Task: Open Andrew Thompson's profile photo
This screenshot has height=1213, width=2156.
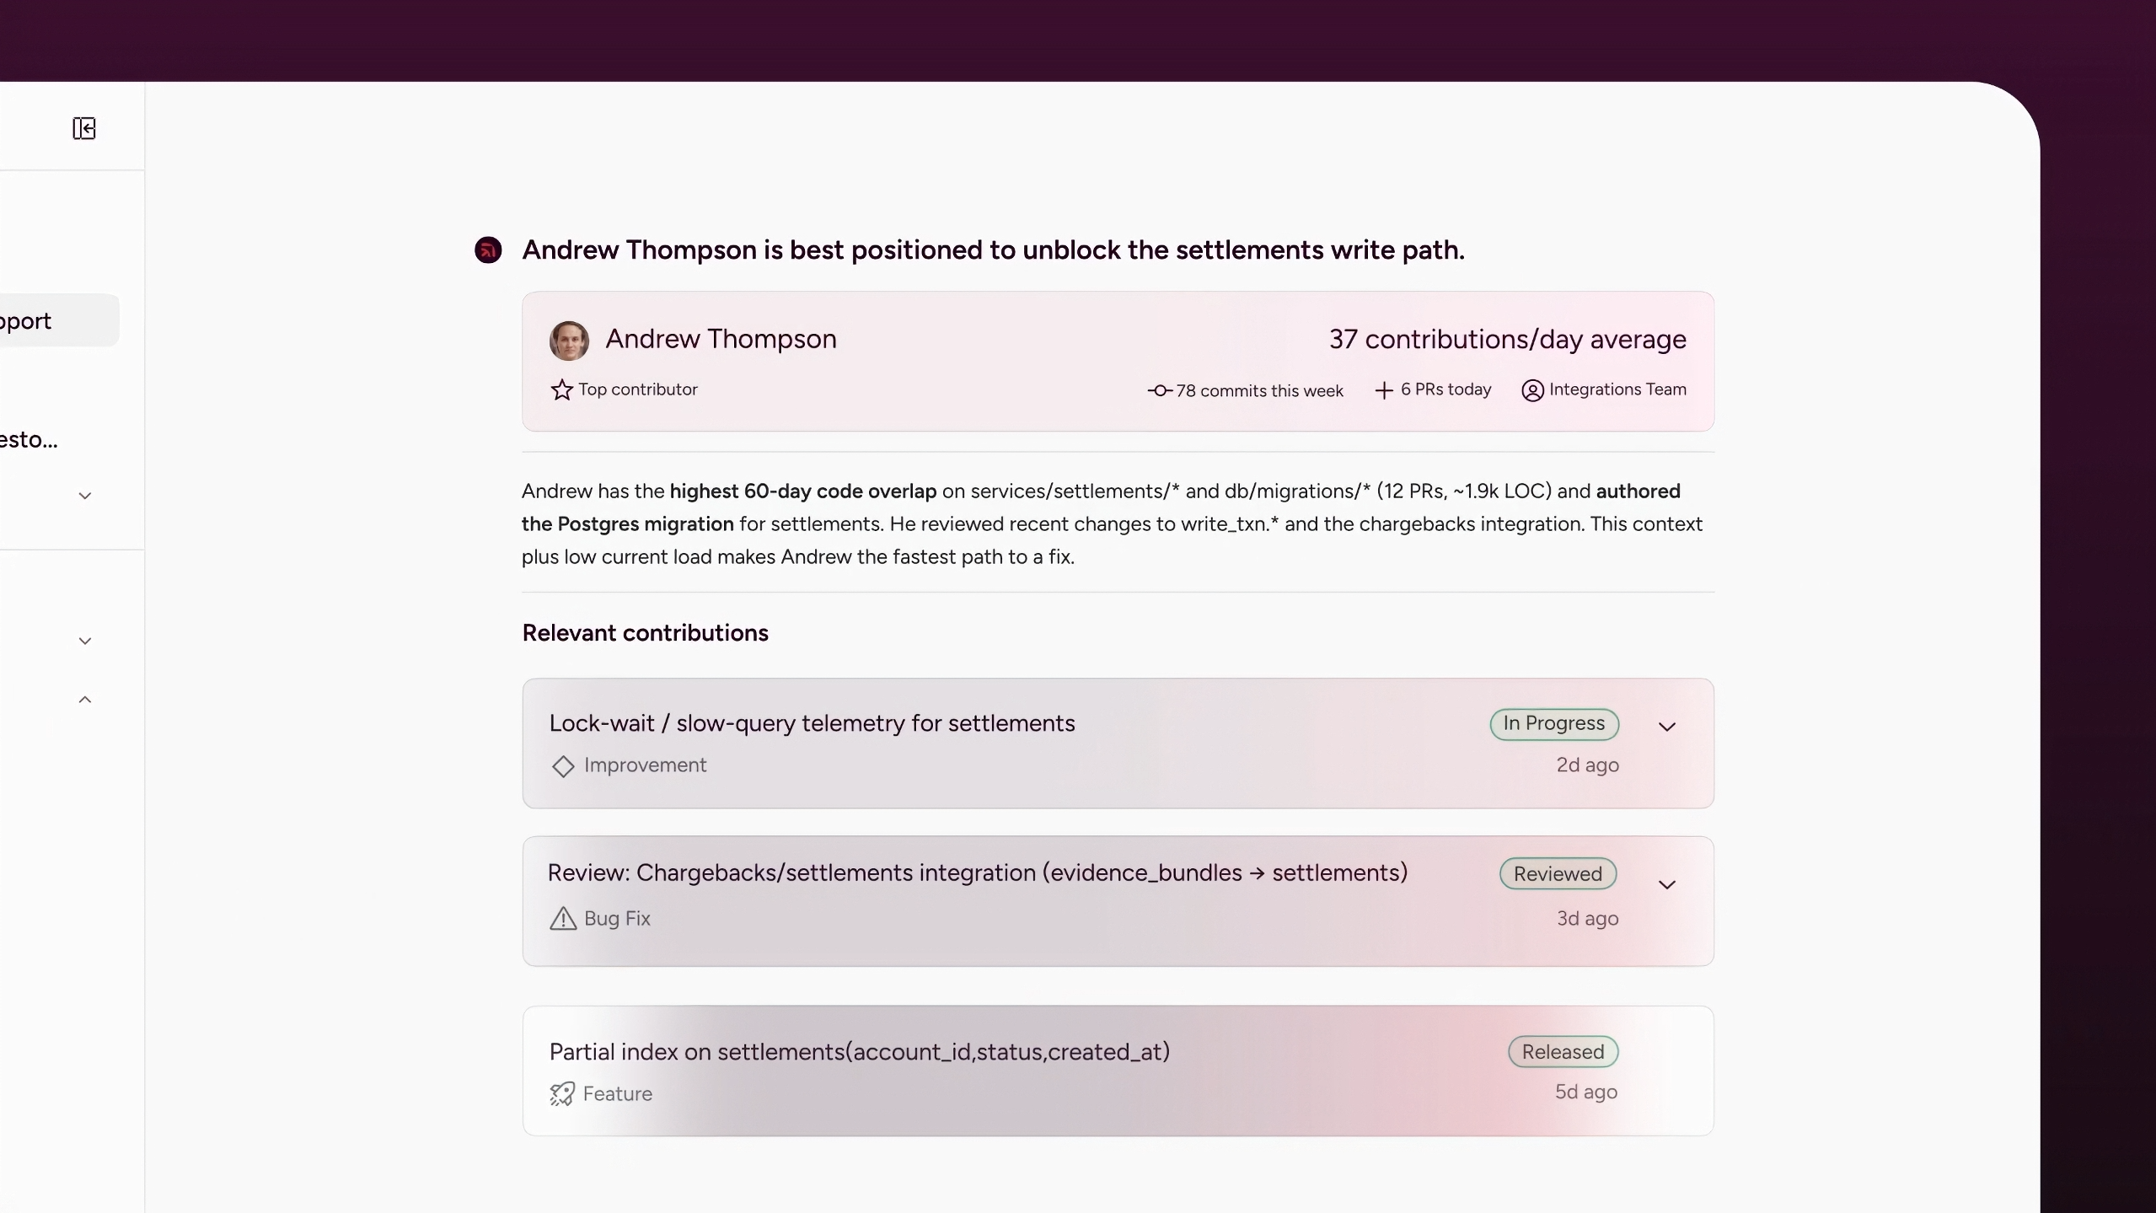Action: coord(569,341)
